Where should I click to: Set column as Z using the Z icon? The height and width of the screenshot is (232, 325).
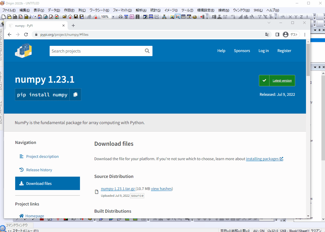(302, 17)
